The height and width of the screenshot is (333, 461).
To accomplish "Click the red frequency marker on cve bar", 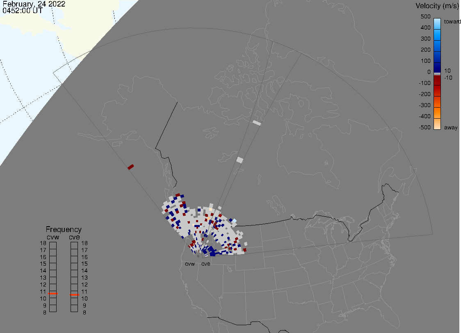I will [74, 295].
